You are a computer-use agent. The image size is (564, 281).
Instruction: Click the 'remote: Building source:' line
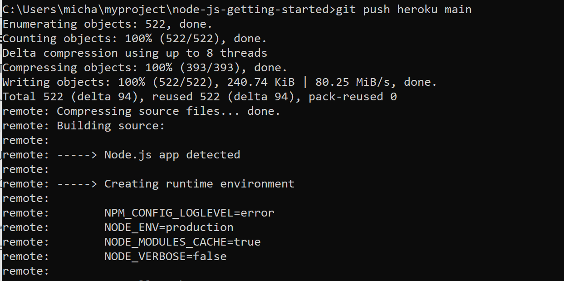pos(83,126)
